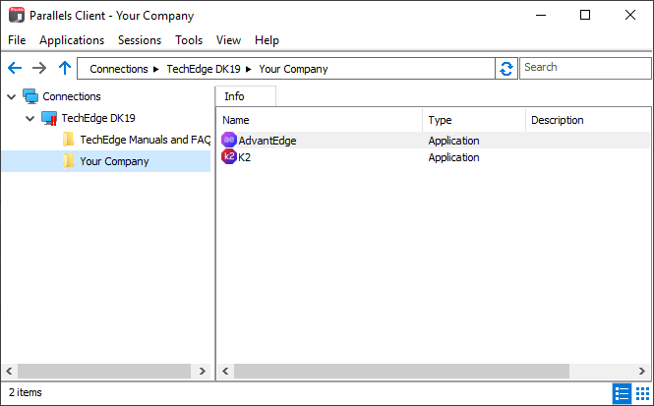654x406 pixels.
Task: Open the Help menu
Action: pos(267,40)
